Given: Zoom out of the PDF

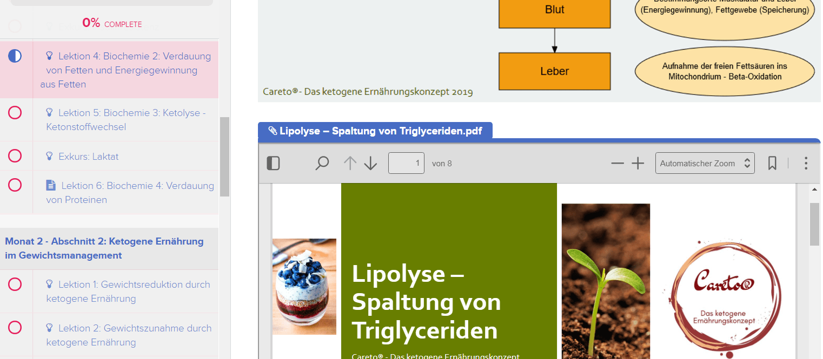Looking at the screenshot, I should click(x=618, y=163).
